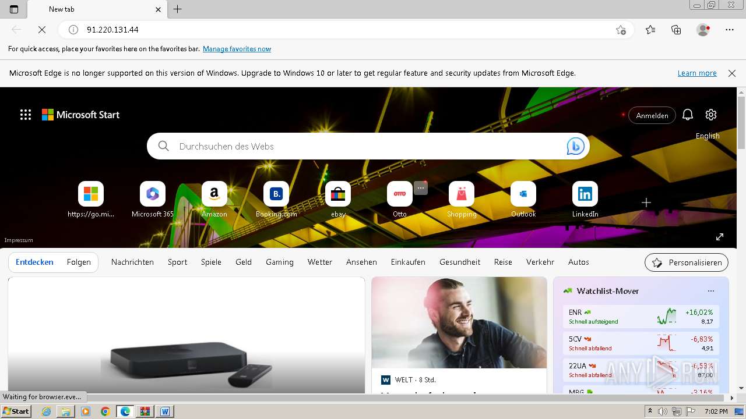Open the Wetter category
746x419 pixels.
pyautogui.click(x=320, y=262)
